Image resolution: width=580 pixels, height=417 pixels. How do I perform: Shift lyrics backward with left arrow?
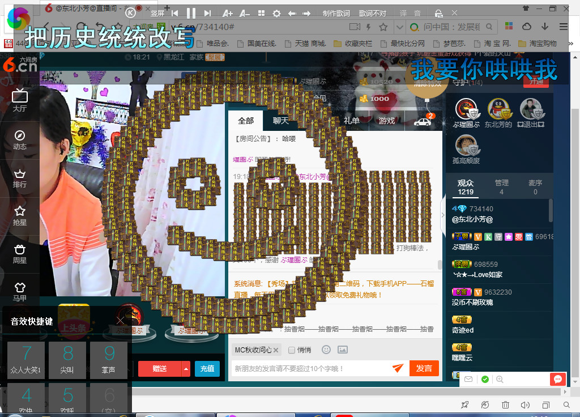point(292,14)
